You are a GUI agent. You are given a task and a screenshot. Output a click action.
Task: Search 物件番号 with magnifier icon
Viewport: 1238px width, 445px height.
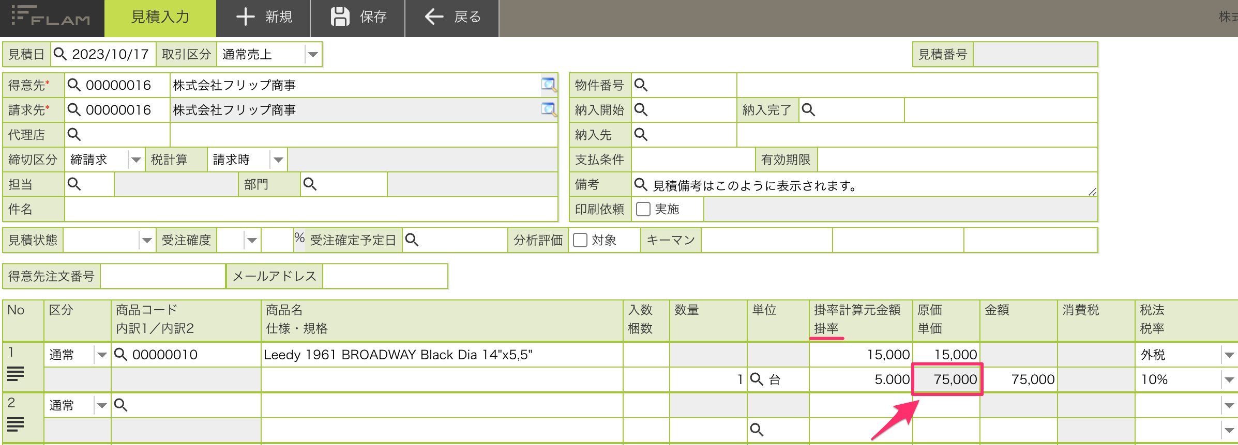[x=641, y=85]
